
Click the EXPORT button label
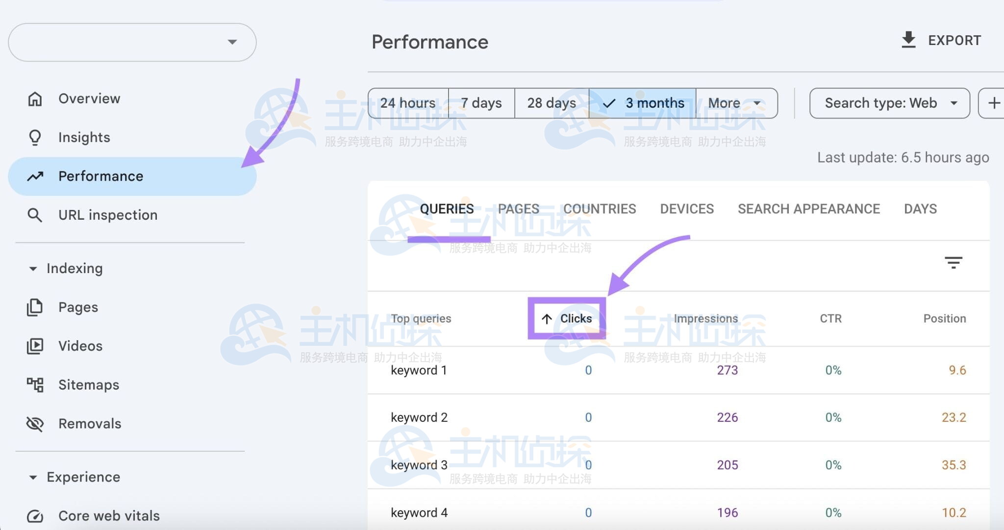pyautogui.click(x=954, y=41)
